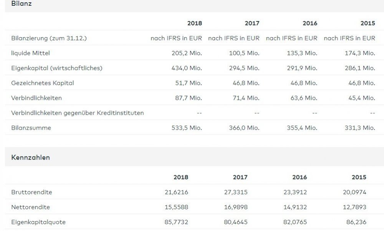Screen dimensions: 384x231
Task: Click the 533,5 Mio. Bilanzsumme value
Action: [186, 128]
